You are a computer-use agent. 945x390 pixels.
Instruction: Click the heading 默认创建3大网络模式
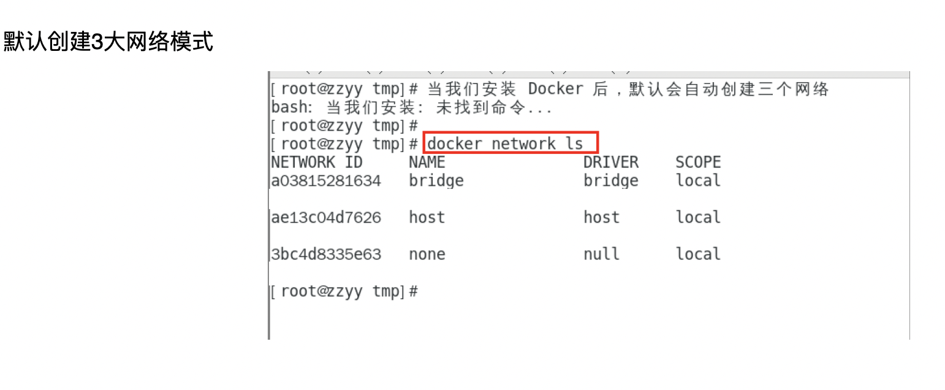108,42
